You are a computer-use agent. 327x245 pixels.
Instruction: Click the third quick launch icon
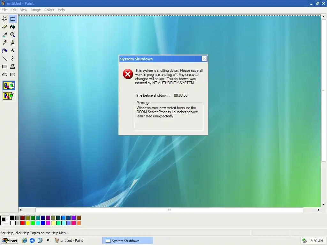(x=40, y=241)
